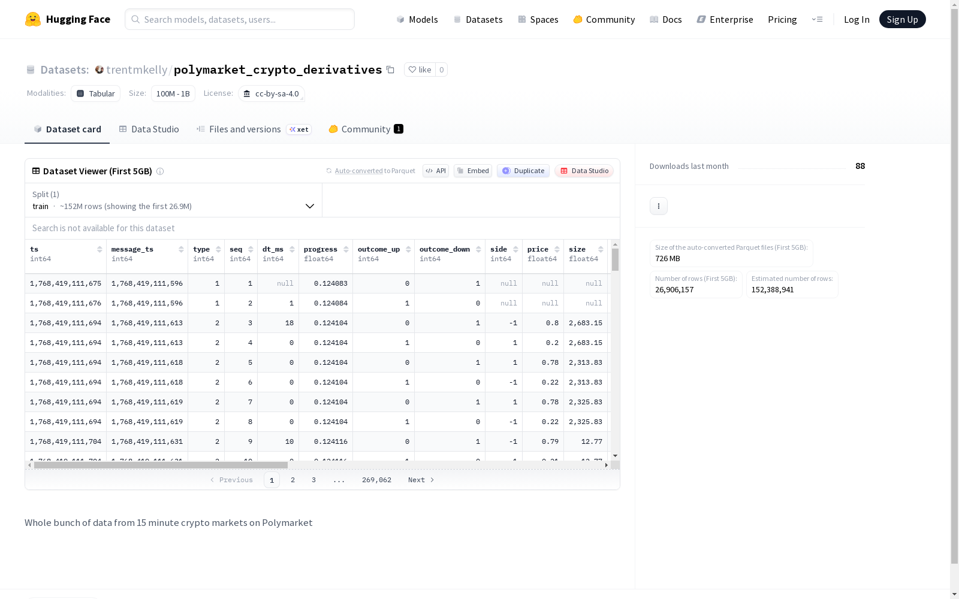Sort the outcome_up column
The image size is (959, 599).
[408, 249]
